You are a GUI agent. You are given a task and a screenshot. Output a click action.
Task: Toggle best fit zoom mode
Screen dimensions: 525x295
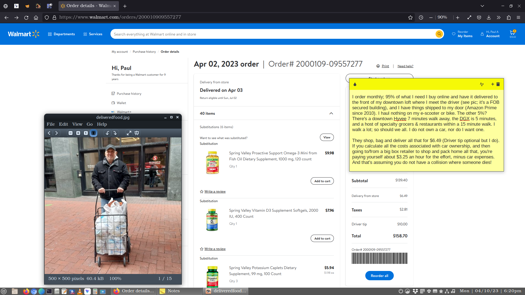tap(94, 133)
